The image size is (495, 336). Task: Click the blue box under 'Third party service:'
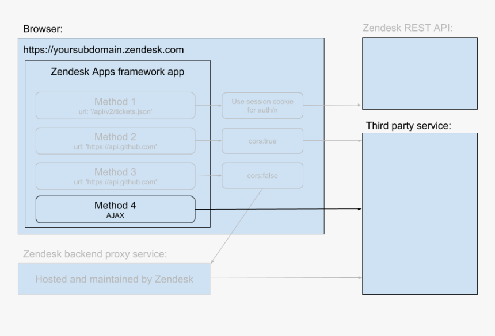click(x=420, y=214)
